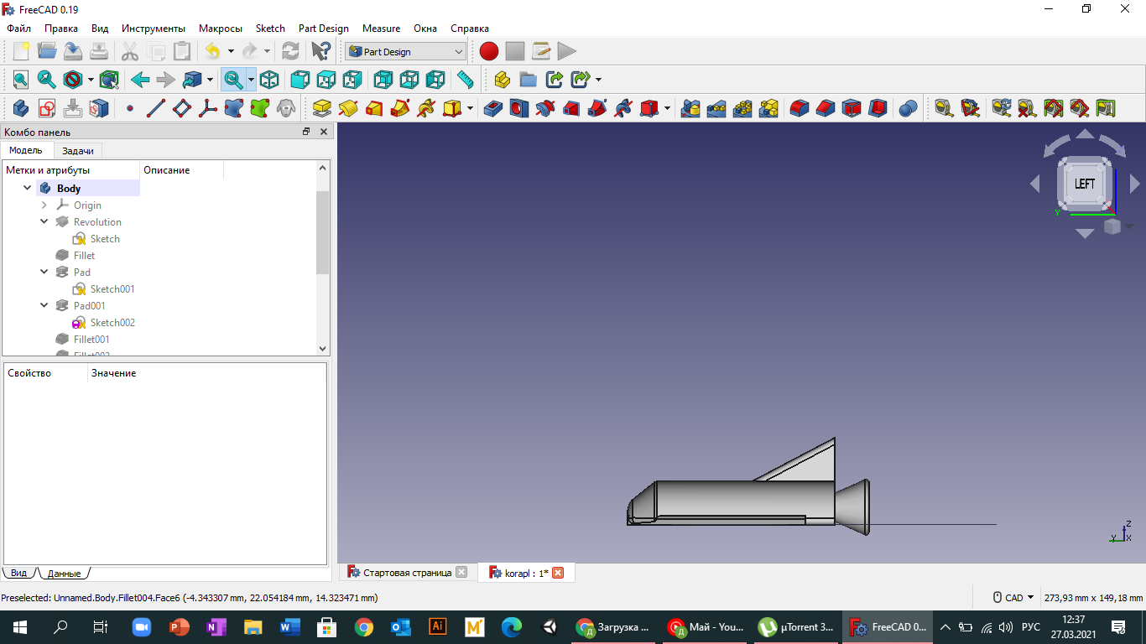Open Unity from the Windows taskbar
1146x644 pixels.
coord(550,626)
